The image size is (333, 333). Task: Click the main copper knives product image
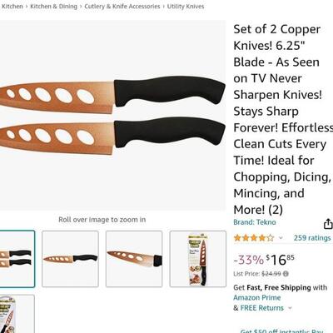pos(113,115)
